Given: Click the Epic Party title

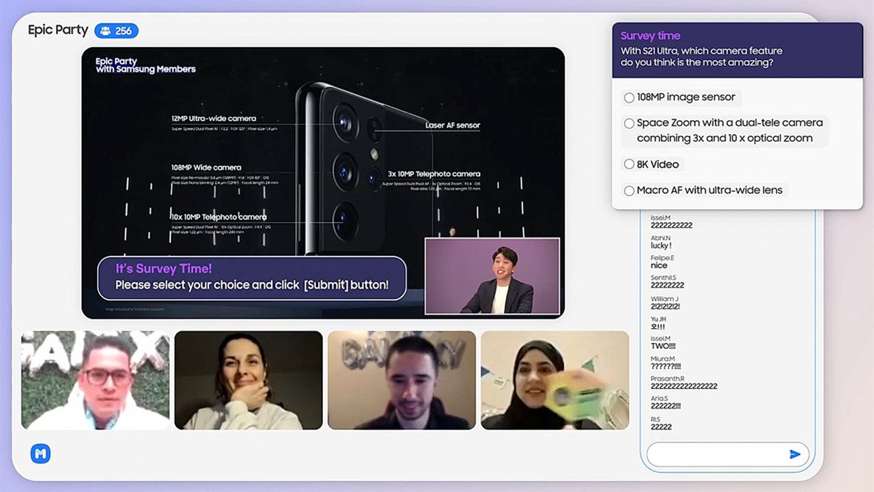Looking at the screenshot, I should [x=58, y=30].
